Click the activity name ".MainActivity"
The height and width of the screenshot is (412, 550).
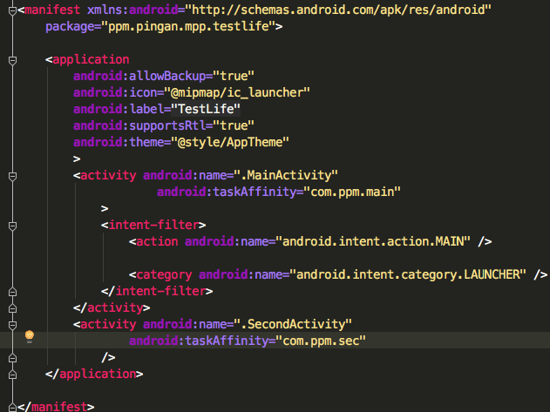tap(286, 175)
